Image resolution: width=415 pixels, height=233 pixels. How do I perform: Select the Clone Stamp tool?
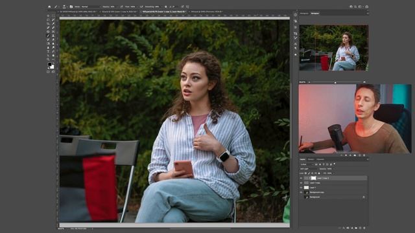point(53,36)
